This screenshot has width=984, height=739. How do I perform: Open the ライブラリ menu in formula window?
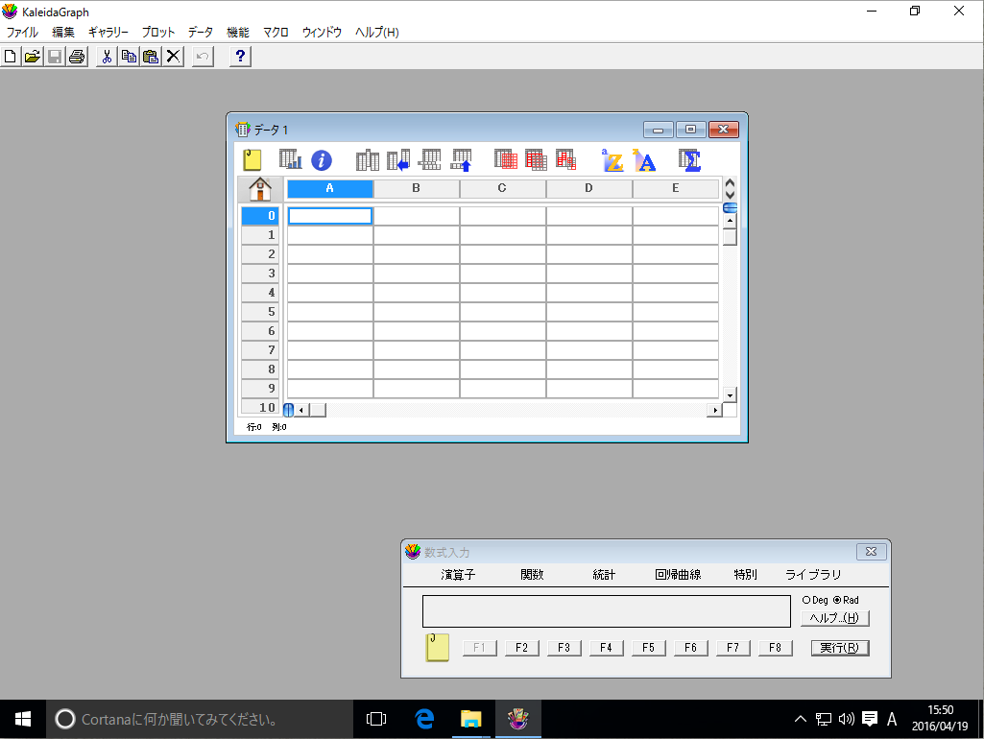pos(813,575)
